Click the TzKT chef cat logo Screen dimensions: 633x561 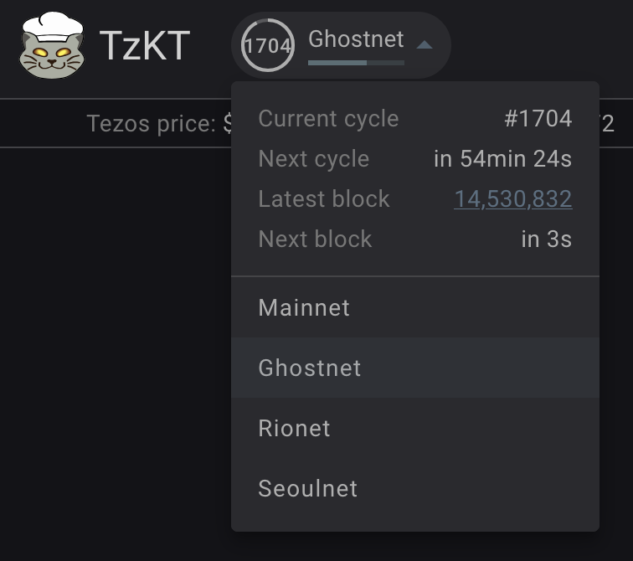(x=52, y=45)
